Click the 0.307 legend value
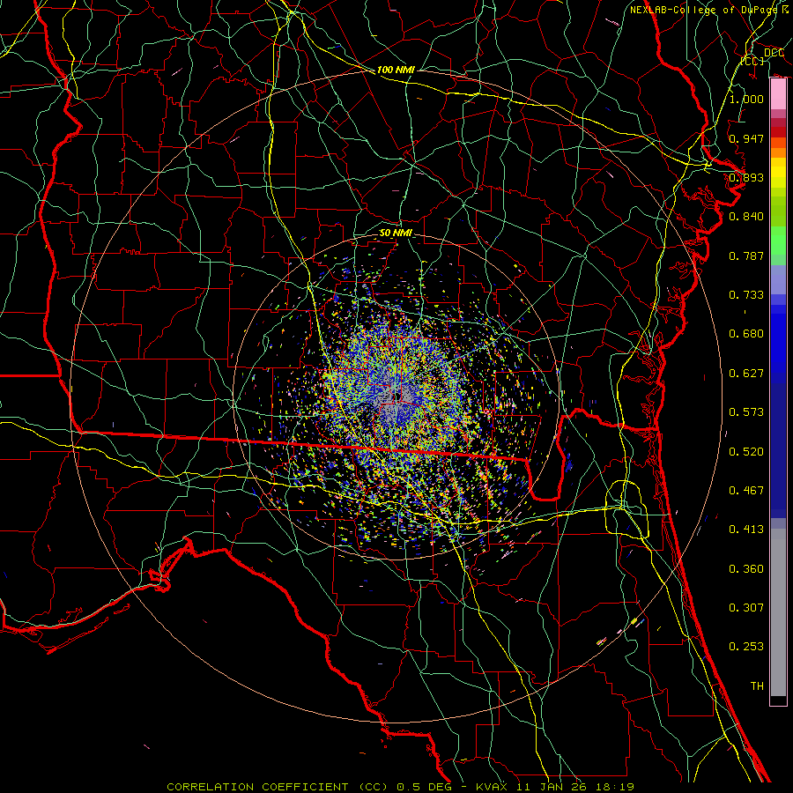The image size is (793, 793). pyautogui.click(x=746, y=608)
